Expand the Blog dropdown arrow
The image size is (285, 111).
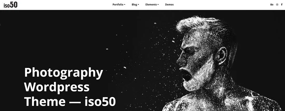click(x=138, y=5)
